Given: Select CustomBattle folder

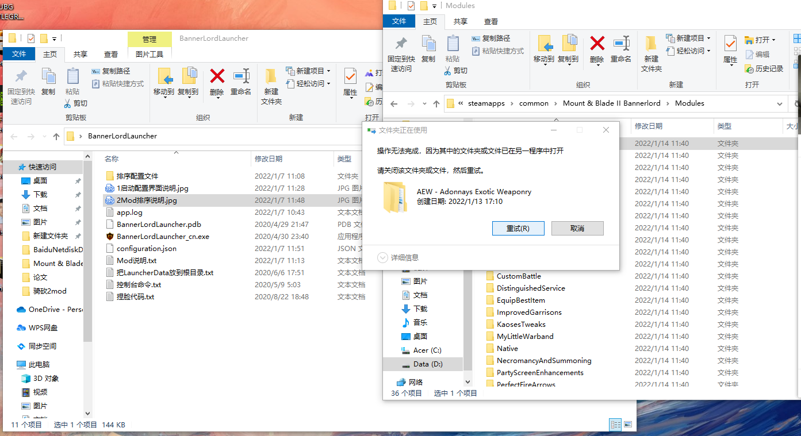Looking at the screenshot, I should click(519, 276).
